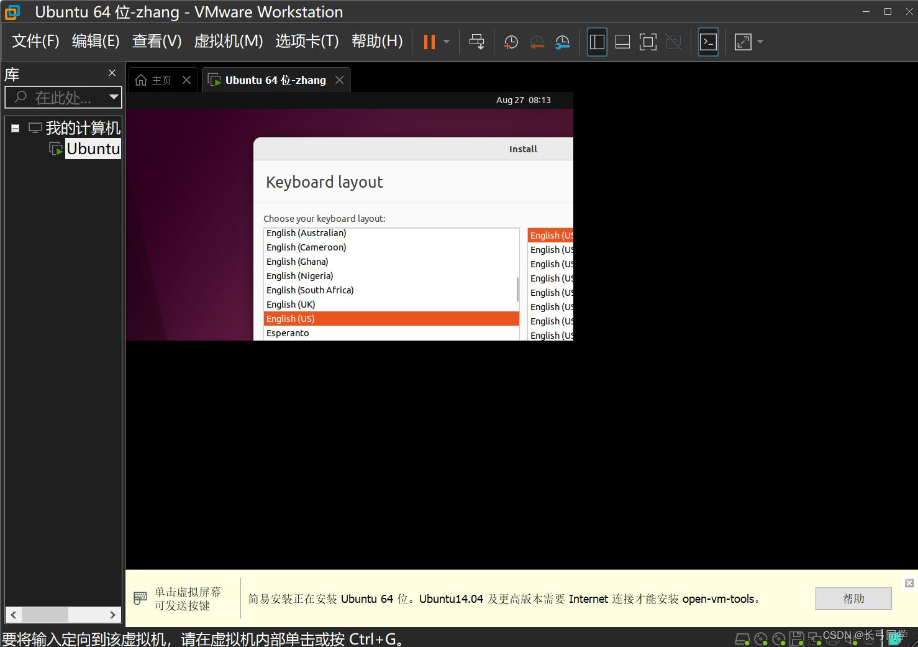Click the VMware logo in the title bar
Image resolution: width=918 pixels, height=647 pixels.
pyautogui.click(x=12, y=12)
